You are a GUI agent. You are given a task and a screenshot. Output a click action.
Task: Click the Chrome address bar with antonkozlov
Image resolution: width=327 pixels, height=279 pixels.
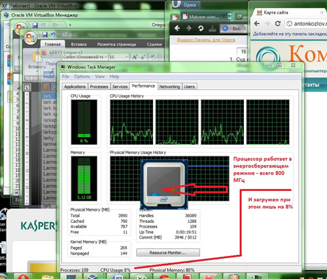coord(307,23)
